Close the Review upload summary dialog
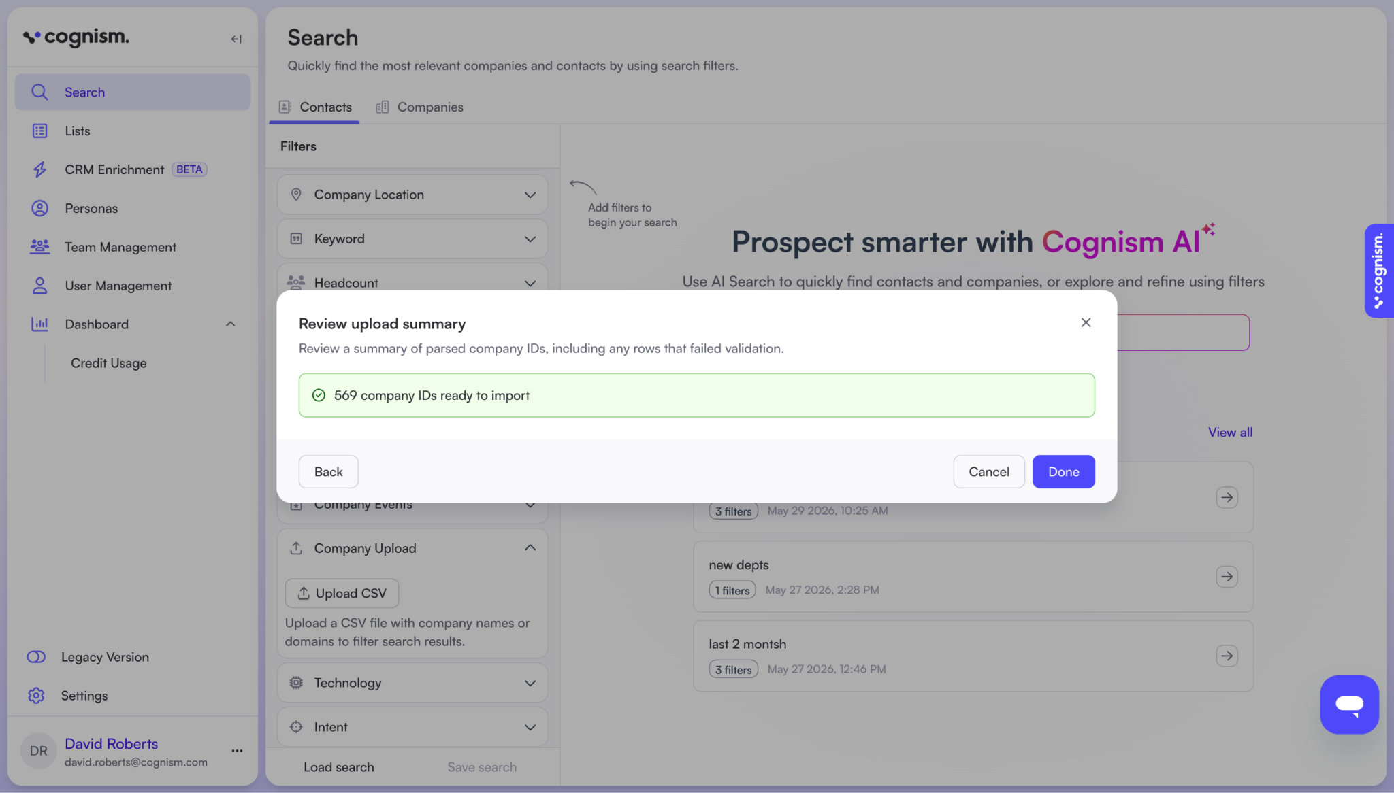The image size is (1394, 793). (x=1086, y=322)
